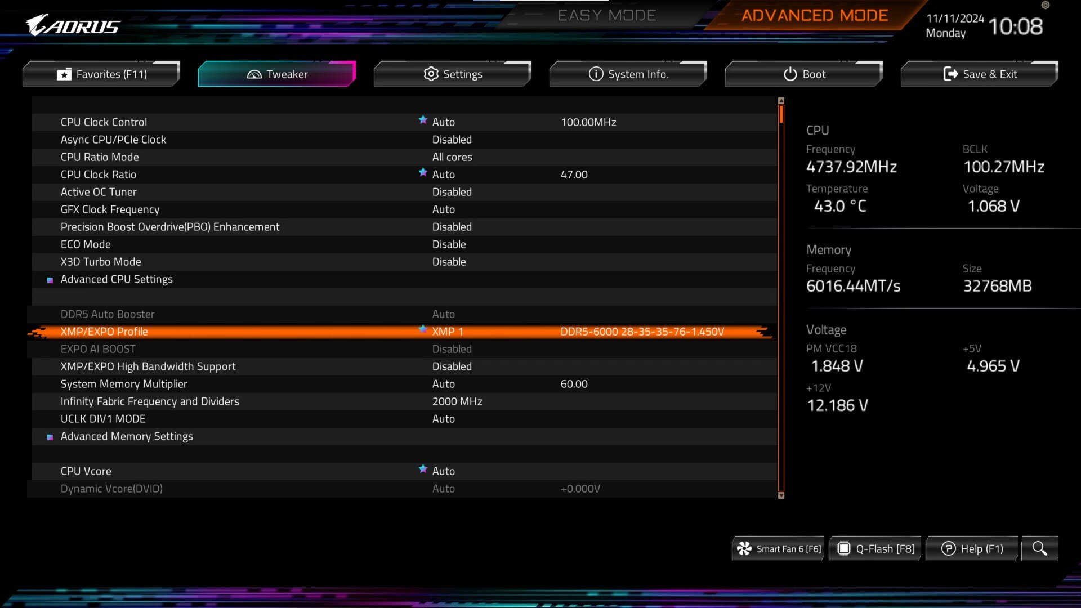Click the speedometer icon on Tweaker tab

coord(254,74)
